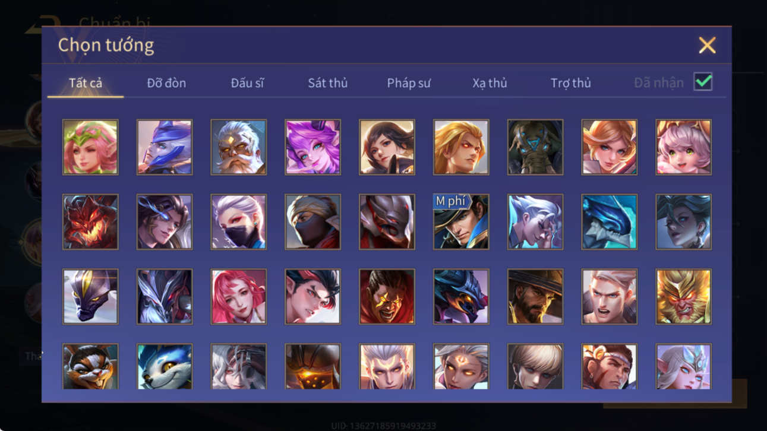Select the red fire demon hero

coord(90,222)
